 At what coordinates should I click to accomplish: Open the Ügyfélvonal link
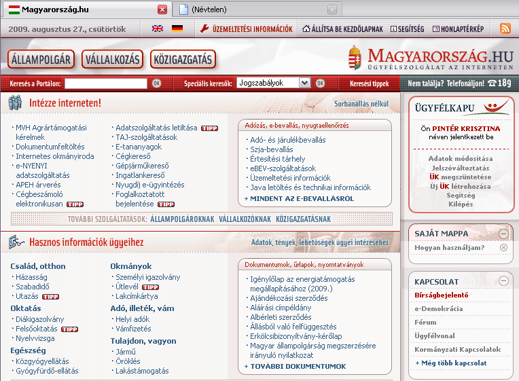click(x=435, y=336)
